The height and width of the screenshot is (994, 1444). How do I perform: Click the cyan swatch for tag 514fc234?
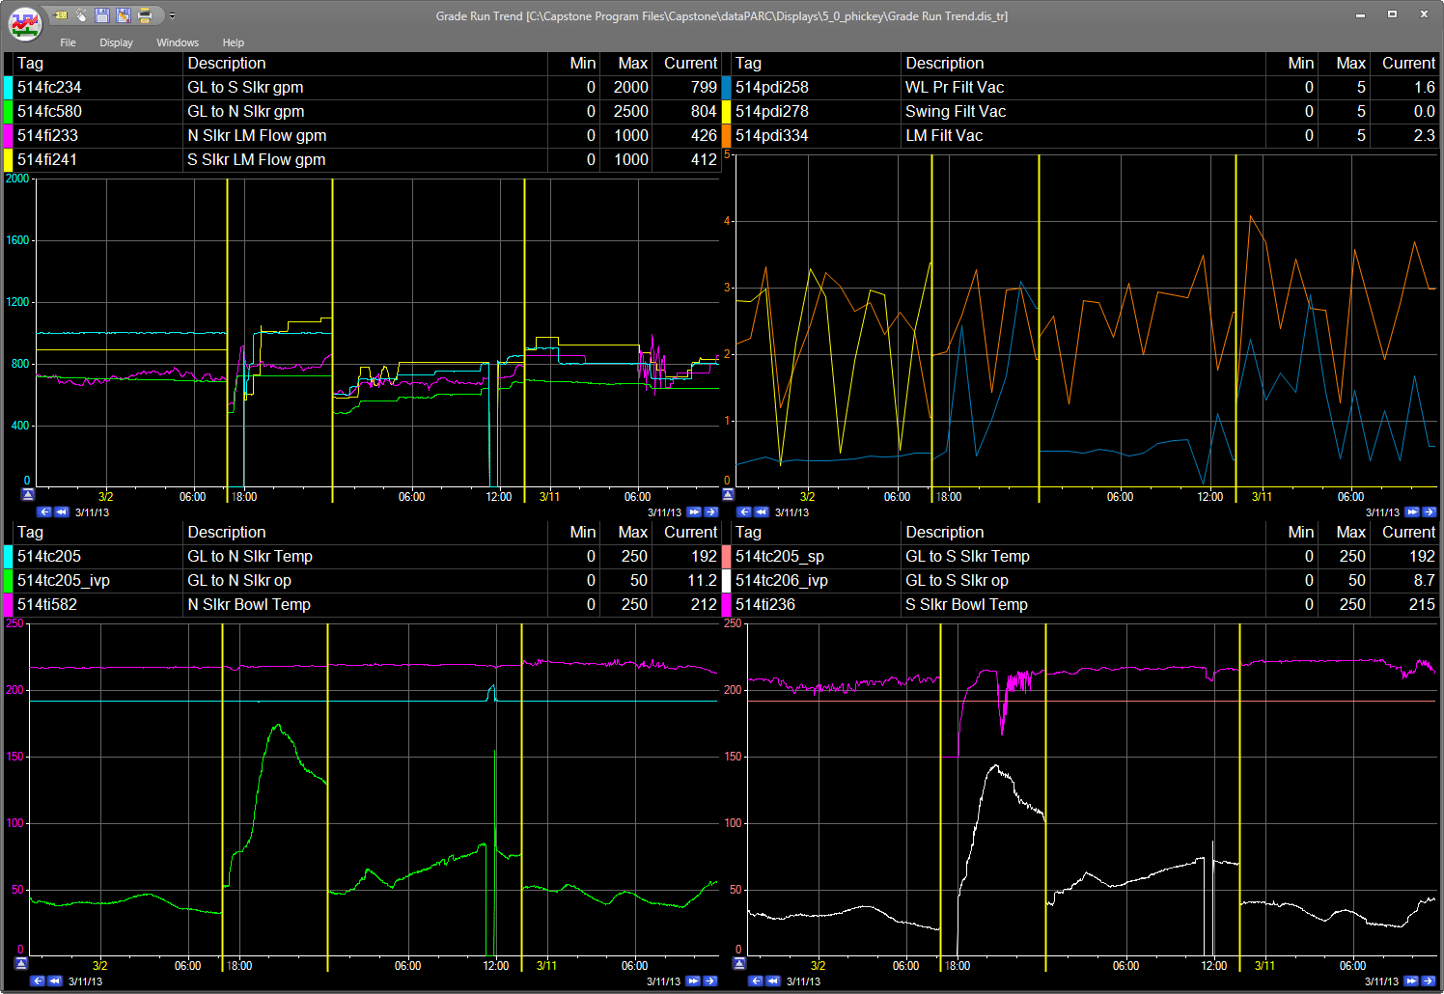click(x=9, y=88)
